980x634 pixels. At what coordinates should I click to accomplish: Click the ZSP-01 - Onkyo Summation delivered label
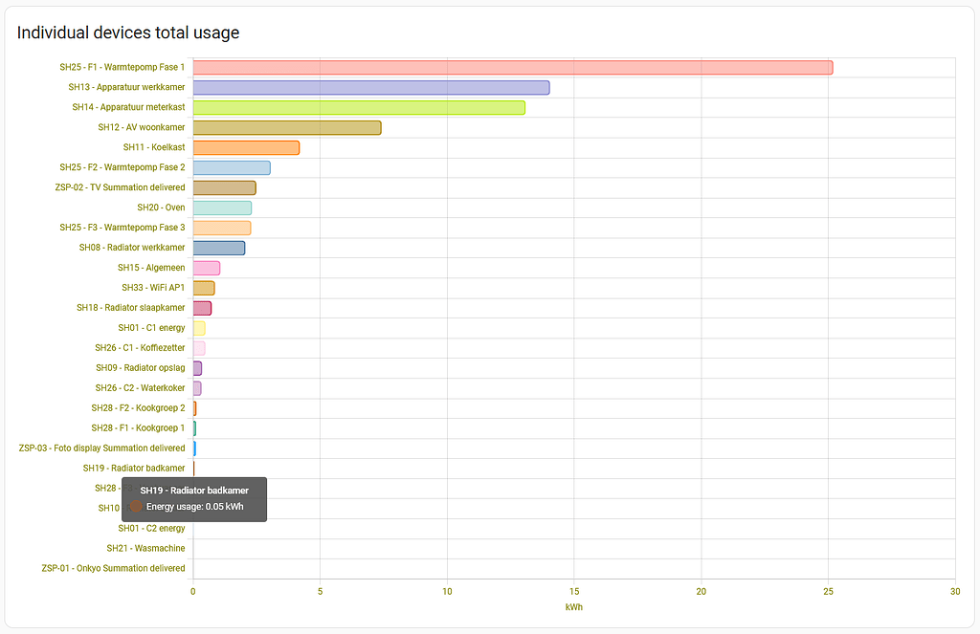coord(112,568)
